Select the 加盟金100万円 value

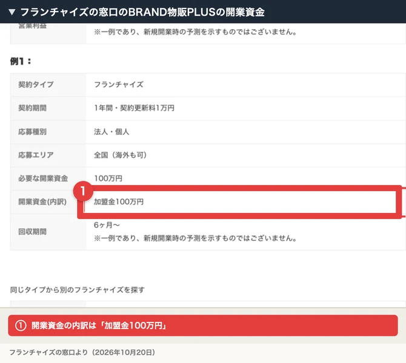point(119,201)
